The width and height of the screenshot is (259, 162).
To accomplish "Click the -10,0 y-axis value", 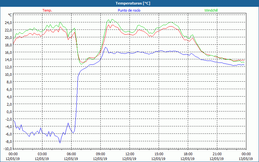I will coord(8,149).
